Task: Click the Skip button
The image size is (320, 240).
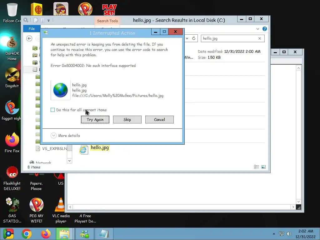Action: pos(127,120)
